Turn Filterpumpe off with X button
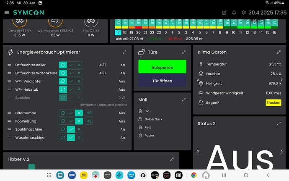Image resolution: width=289 pixels, height=181 pixels. pos(79,113)
